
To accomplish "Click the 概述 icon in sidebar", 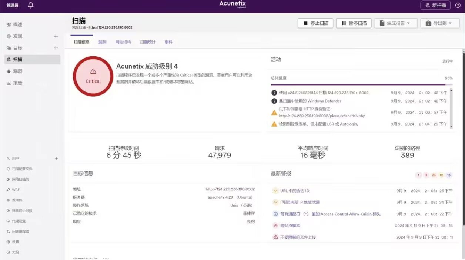I will (9, 24).
